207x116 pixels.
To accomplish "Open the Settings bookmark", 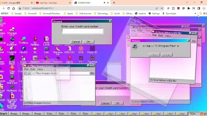I will pos(154,14).
